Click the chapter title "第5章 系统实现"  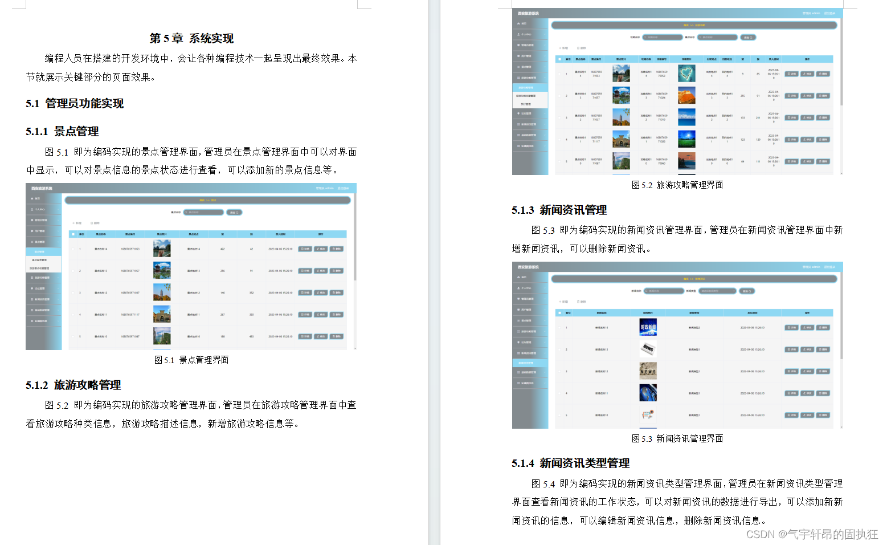click(x=191, y=38)
